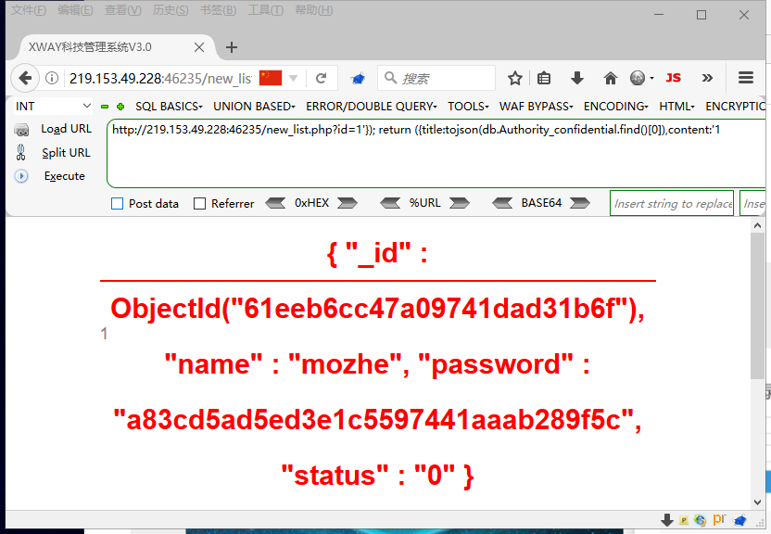Expand the ENCODING menu
The height and width of the screenshot is (534, 771).
point(615,107)
